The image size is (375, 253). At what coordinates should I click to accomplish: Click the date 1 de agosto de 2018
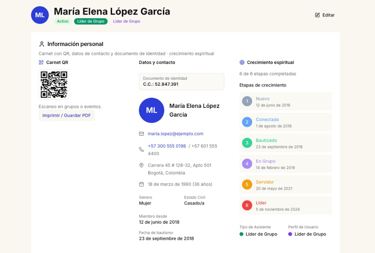tap(274, 126)
